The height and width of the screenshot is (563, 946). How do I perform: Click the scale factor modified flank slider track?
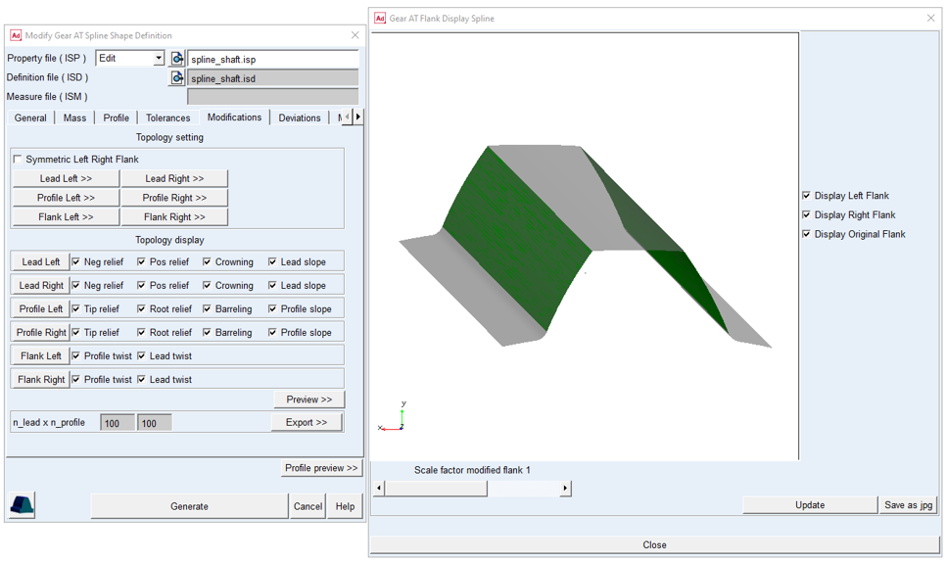[472, 488]
